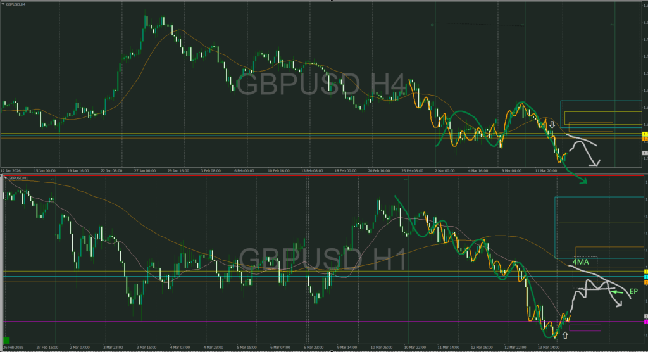648x352 pixels.
Task: Select the purple rectangle on H1 chart
Action: [585, 328]
